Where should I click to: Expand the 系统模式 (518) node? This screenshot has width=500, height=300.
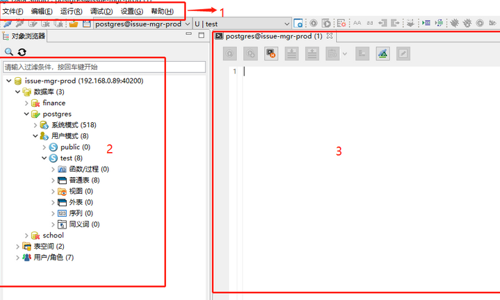(35, 125)
